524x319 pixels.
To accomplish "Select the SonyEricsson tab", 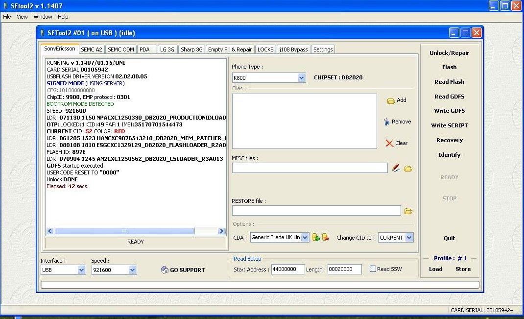I will (60, 49).
